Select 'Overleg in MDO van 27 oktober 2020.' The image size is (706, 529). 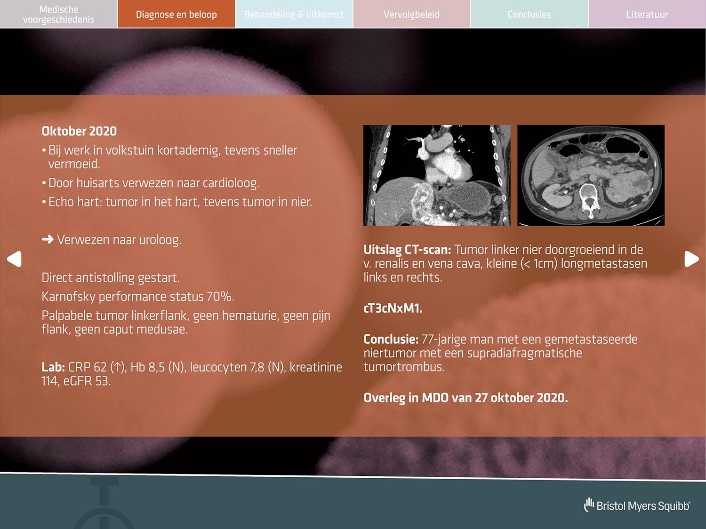pyautogui.click(x=465, y=398)
